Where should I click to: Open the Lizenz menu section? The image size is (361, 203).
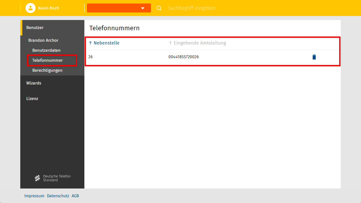tap(32, 98)
